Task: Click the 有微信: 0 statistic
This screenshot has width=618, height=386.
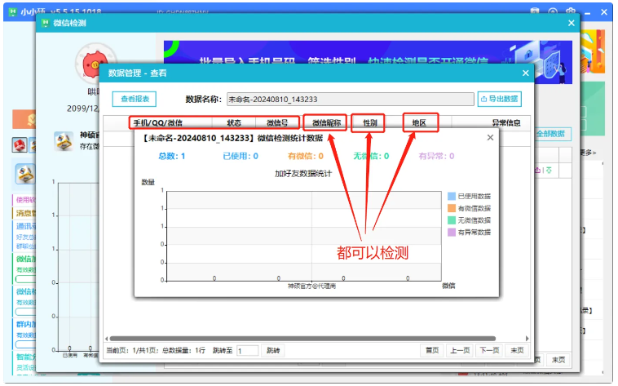Action: pos(306,157)
